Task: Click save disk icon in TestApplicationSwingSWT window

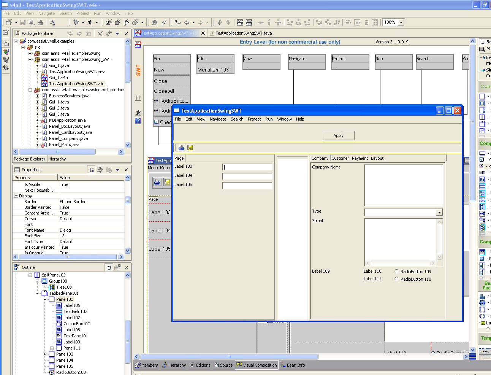Action: coord(190,148)
